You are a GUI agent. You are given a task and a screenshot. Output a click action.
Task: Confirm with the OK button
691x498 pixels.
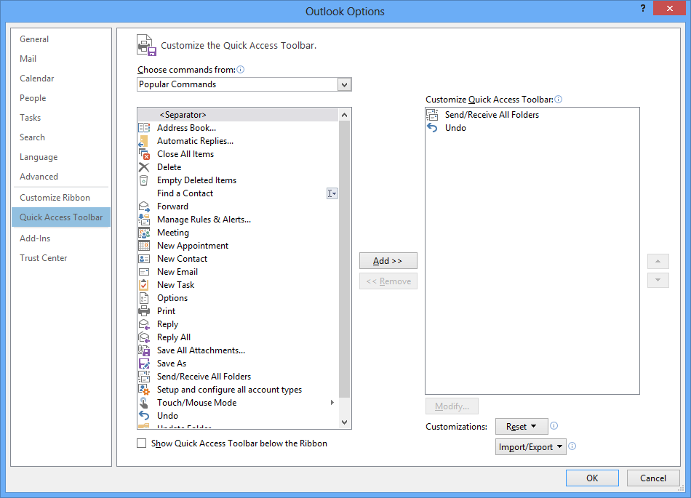(x=592, y=478)
